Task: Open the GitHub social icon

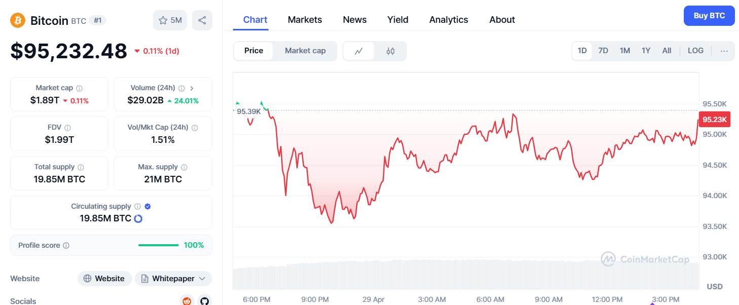Action: (x=204, y=301)
